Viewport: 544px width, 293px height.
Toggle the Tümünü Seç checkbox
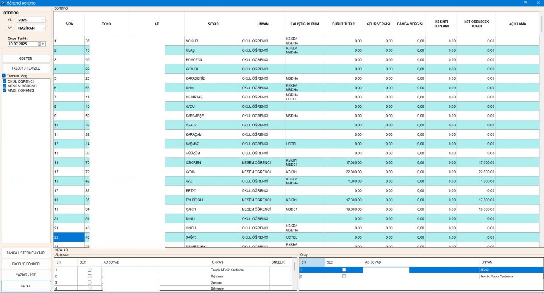(x=4, y=76)
